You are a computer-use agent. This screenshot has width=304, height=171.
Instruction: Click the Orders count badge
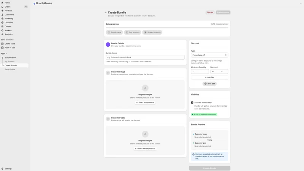(26, 6)
